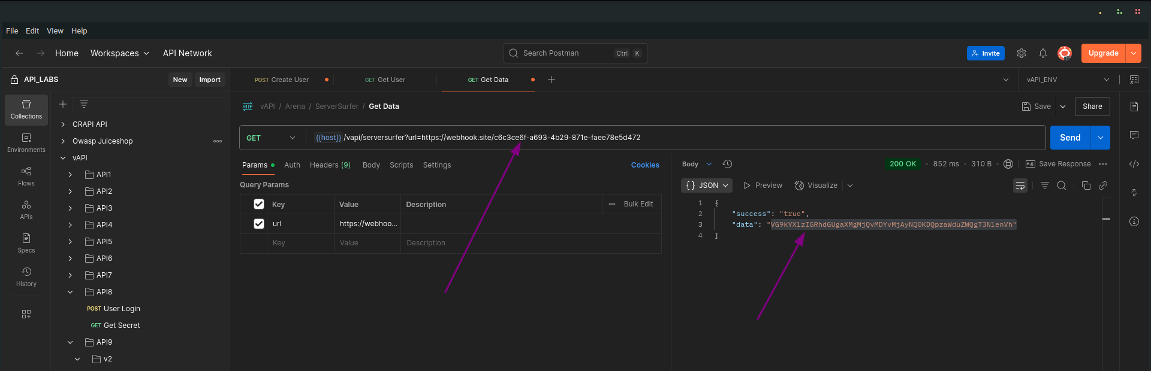Open the documentation icon in right sidebar
Viewport: 1151px width, 371px height.
pyautogui.click(x=1134, y=107)
